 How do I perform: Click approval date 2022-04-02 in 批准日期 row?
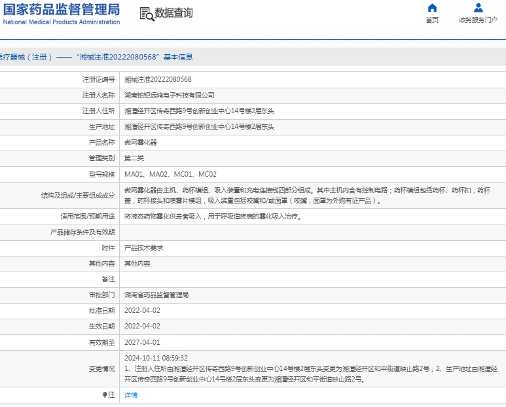(142, 311)
